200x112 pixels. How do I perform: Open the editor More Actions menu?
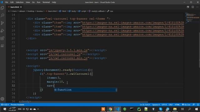[x=197, y=7]
